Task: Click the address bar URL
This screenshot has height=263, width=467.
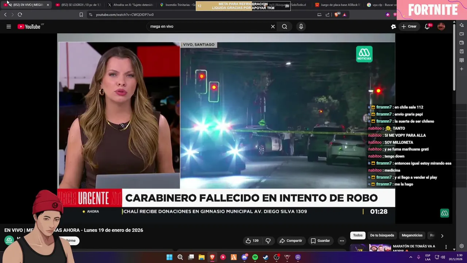Action: pyautogui.click(x=125, y=15)
